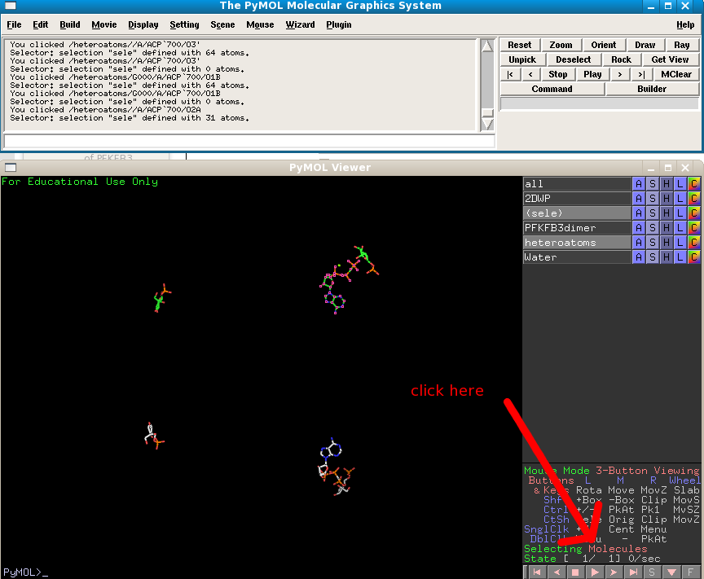Screen dimensions: 704x579
Task: Jump to last frame in viewer controls
Action: coord(633,572)
